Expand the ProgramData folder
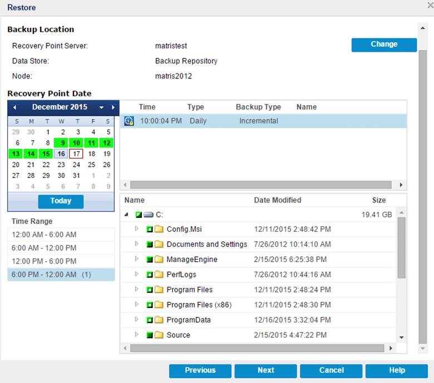The width and height of the screenshot is (434, 383). click(136, 319)
